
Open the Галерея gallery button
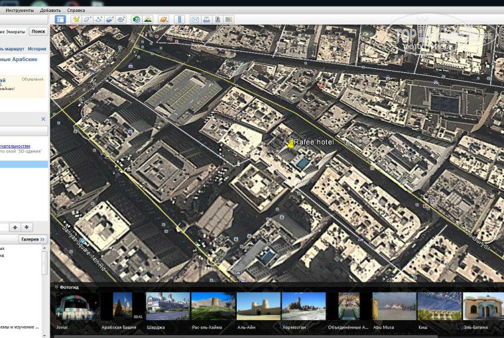click(33, 239)
